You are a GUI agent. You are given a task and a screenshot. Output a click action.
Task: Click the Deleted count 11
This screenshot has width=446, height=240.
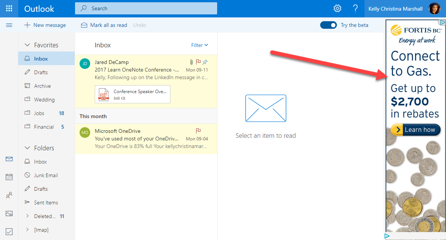pos(62,216)
